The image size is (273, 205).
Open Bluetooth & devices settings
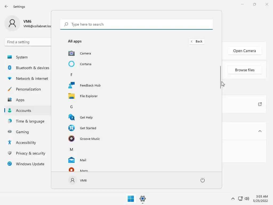28,68
